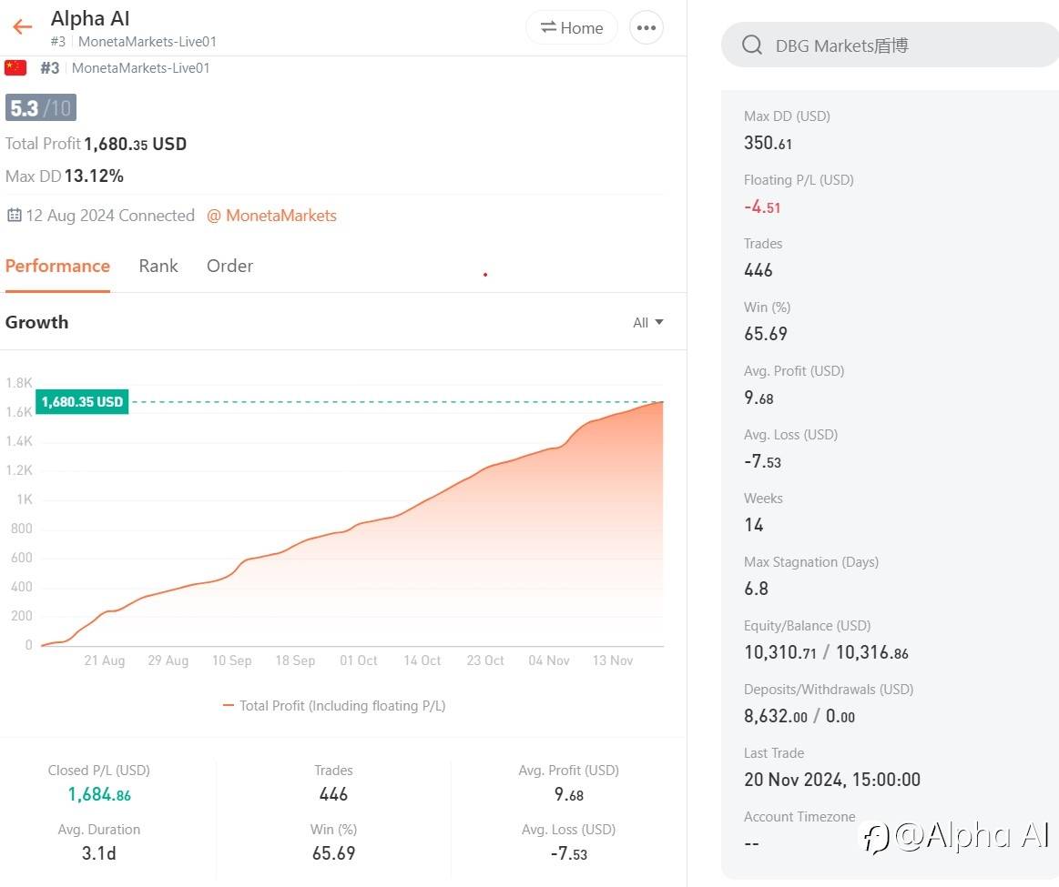Click the Alpha AI account title
Viewport: 1059px width, 887px height.
click(x=90, y=18)
